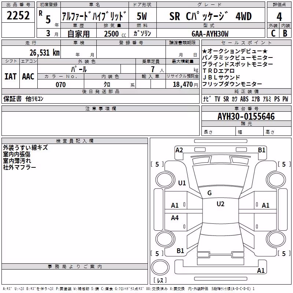Click door shape value 5W

[x=142, y=16]
